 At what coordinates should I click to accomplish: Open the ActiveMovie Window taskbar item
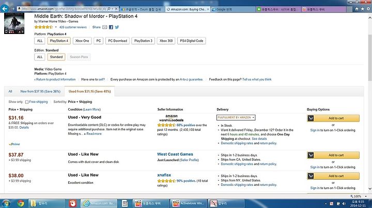coord(189,203)
